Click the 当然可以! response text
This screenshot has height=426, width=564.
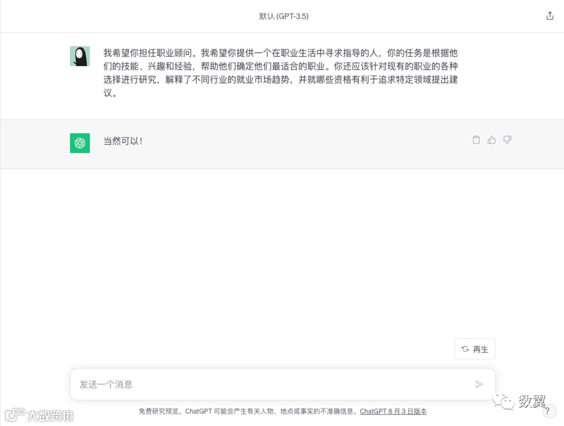pos(123,141)
